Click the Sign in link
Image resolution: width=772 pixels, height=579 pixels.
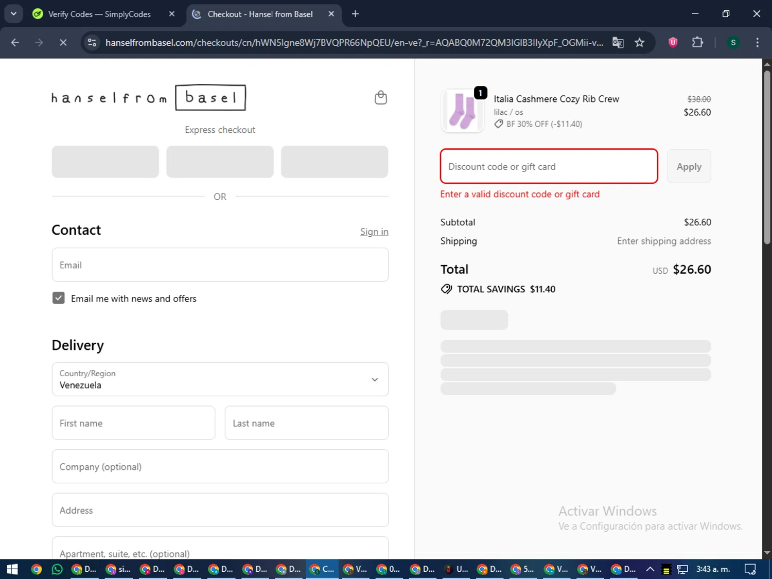(x=374, y=232)
